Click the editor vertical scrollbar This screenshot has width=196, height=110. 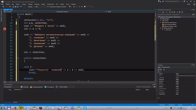pos(155,47)
